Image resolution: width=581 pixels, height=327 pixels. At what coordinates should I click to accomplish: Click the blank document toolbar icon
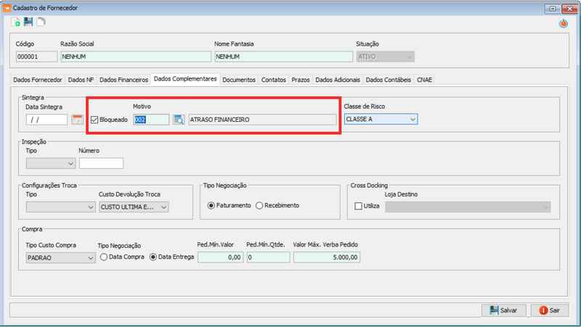pyautogui.click(x=41, y=22)
